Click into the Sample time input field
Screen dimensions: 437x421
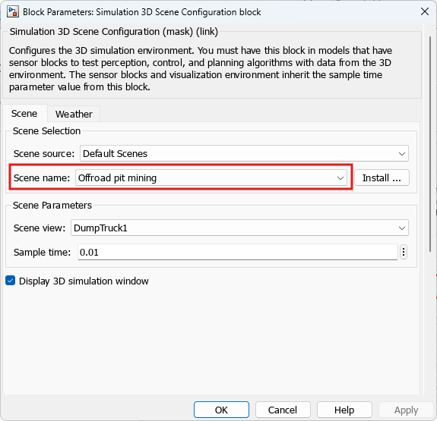(237, 252)
